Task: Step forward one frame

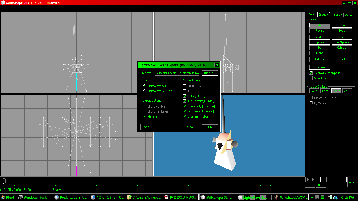Action: pos(328,180)
